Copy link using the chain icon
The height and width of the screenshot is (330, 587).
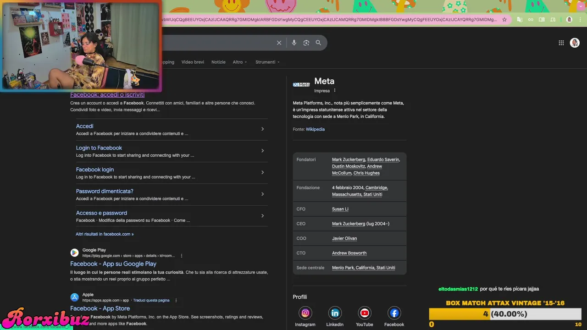point(531,20)
